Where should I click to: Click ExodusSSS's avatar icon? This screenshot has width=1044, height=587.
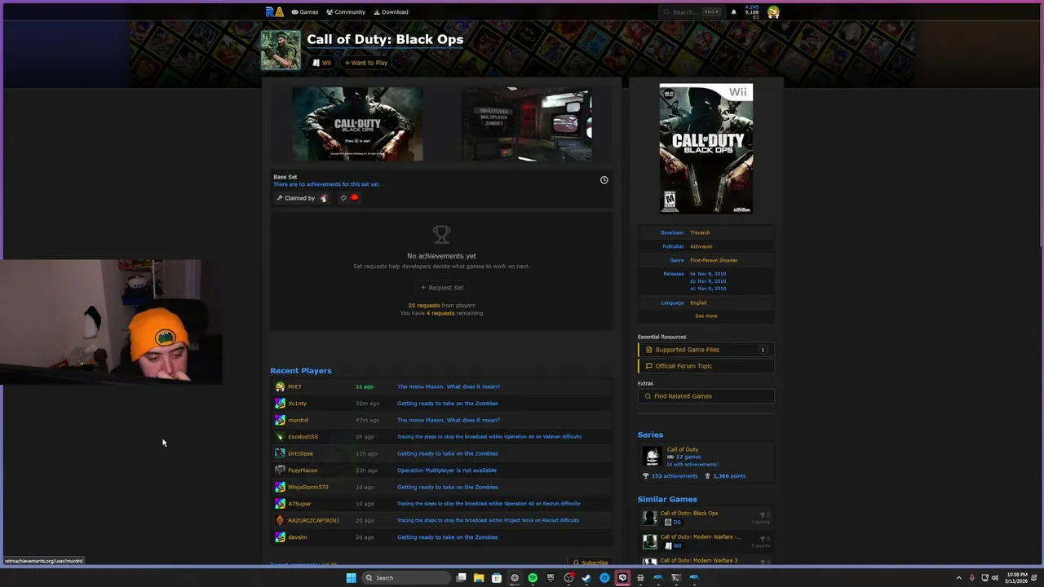(x=280, y=437)
